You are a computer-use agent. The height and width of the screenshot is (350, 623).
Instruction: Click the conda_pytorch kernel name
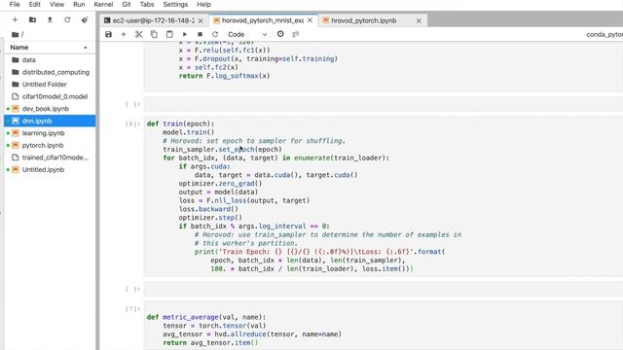(605, 35)
